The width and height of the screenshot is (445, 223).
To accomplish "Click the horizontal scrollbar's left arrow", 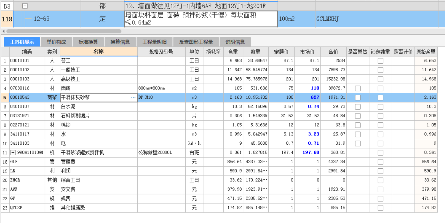I will coord(4,31).
